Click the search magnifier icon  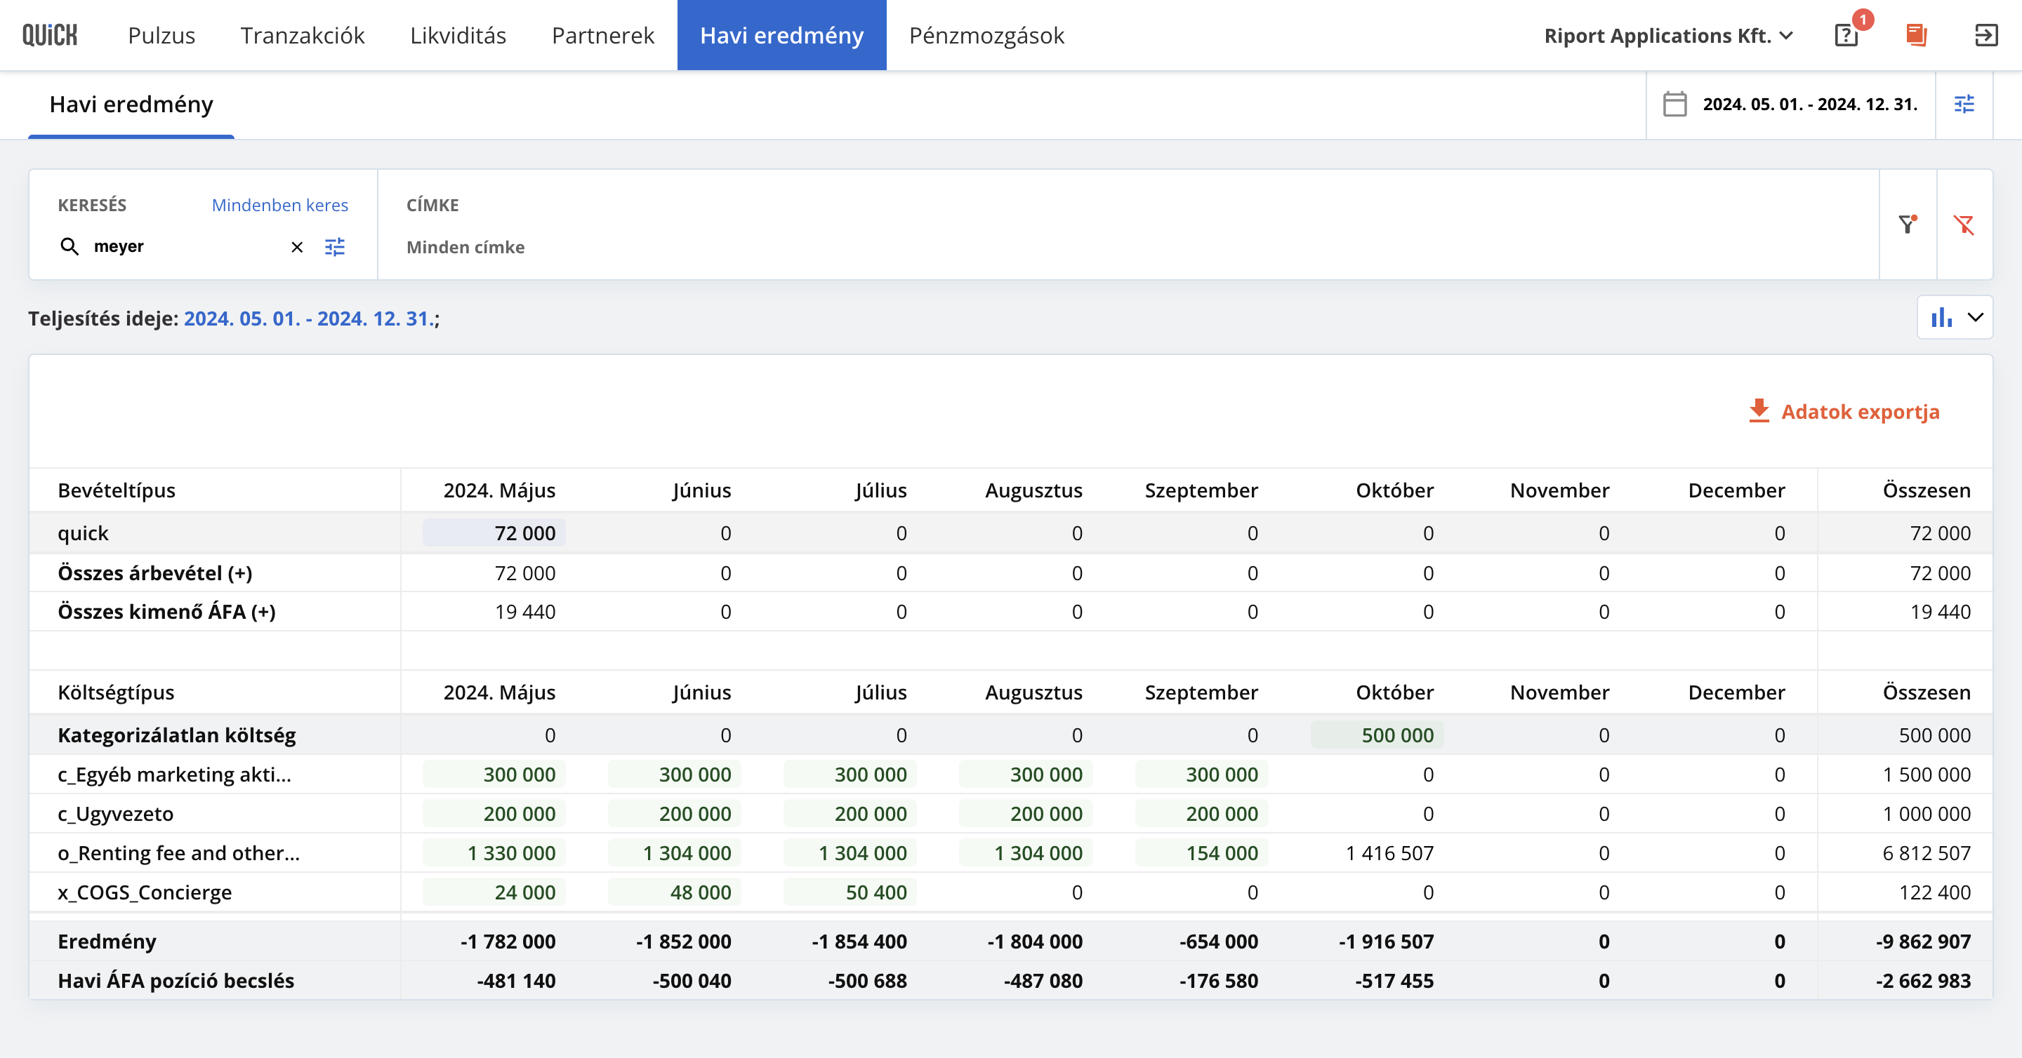click(69, 246)
